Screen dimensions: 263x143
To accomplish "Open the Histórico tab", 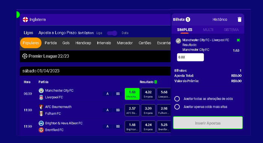I will (220, 20).
